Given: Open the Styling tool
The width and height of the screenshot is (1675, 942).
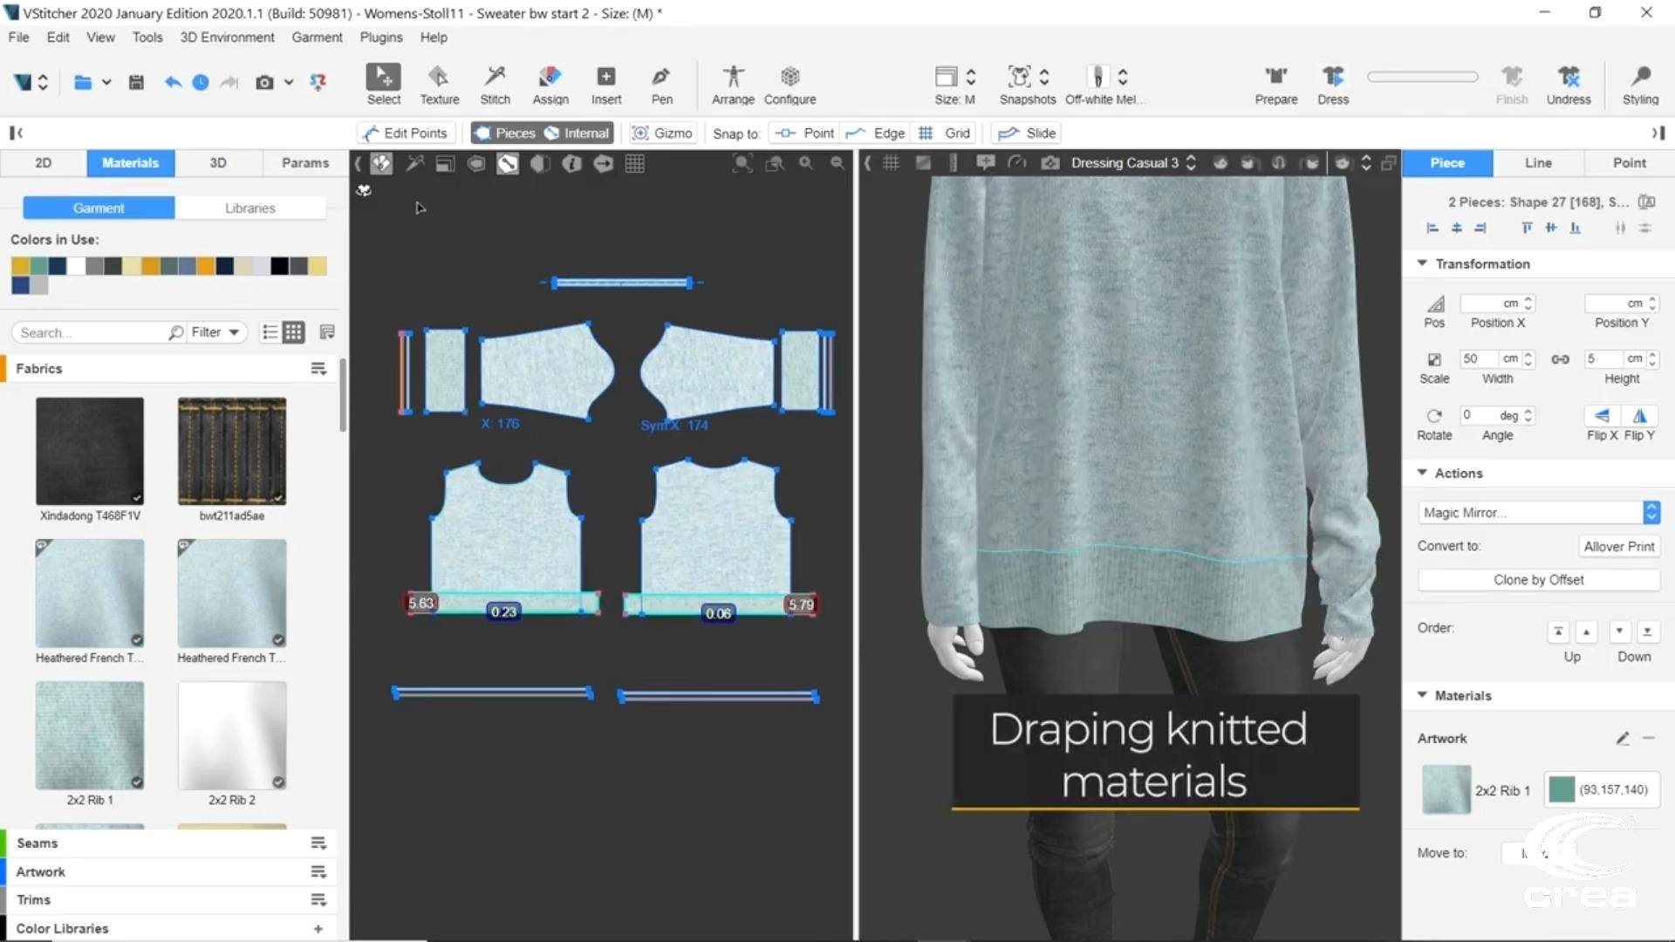Looking at the screenshot, I should [1640, 85].
